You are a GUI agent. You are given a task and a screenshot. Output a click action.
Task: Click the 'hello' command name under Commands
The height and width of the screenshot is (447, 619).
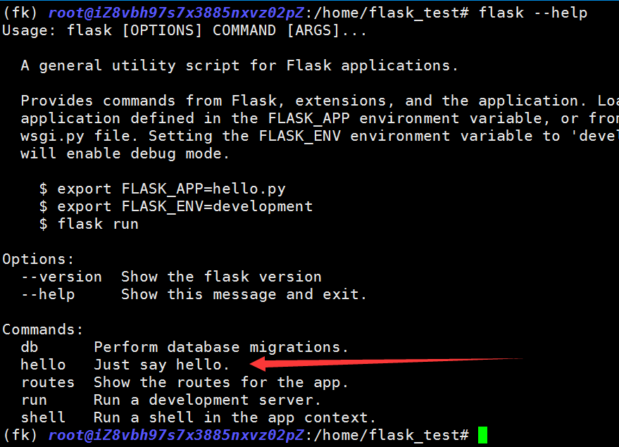click(43, 365)
